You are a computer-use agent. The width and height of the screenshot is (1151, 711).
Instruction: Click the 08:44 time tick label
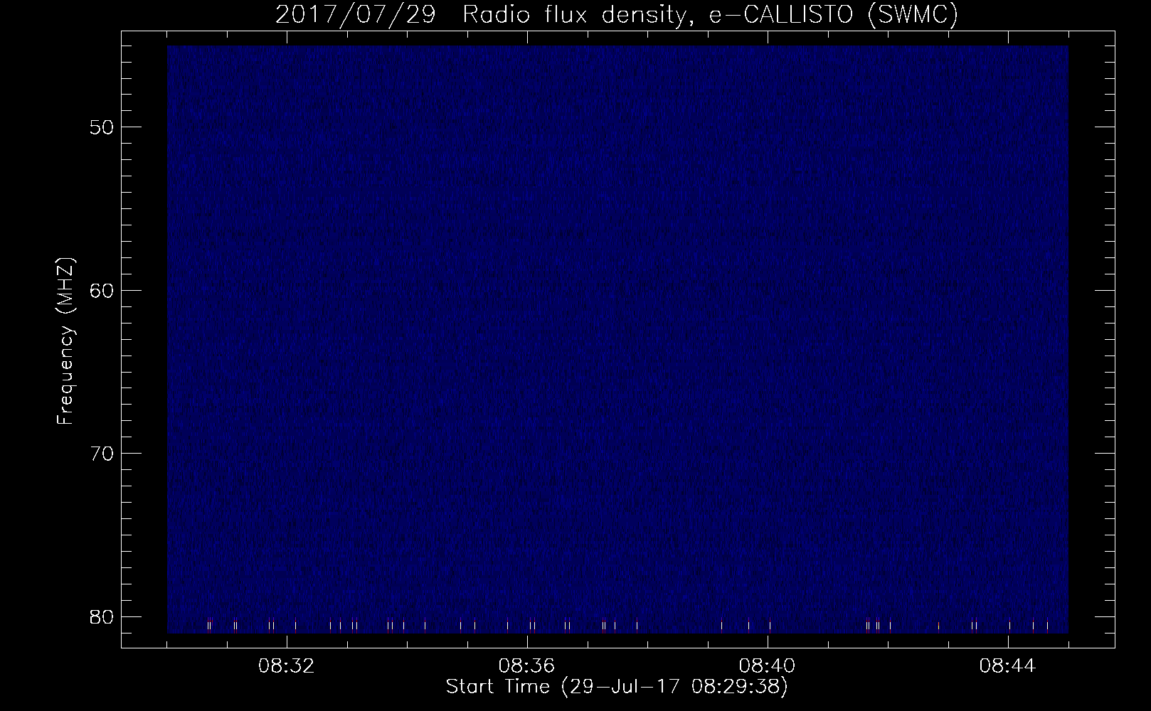pyautogui.click(x=1008, y=666)
